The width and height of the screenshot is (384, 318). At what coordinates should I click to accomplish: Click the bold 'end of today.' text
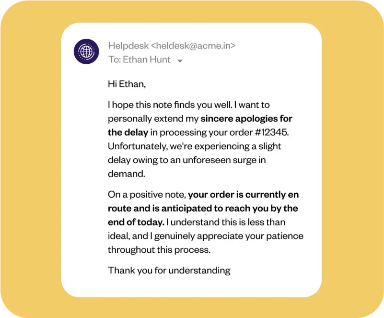(136, 222)
